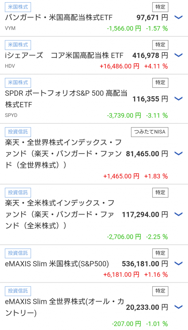Open iシェアーズ コア米国高配当株 ETF holding

[64, 55]
